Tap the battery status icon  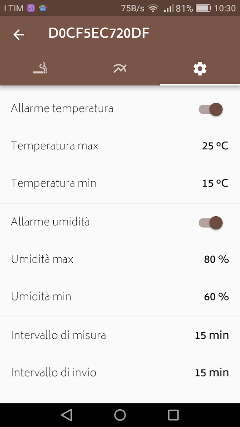(203, 9)
